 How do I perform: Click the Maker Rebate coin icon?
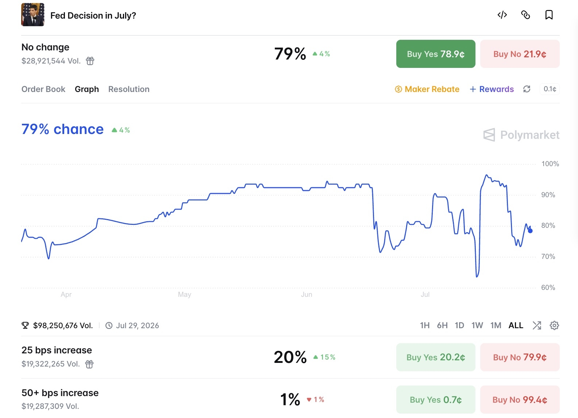[x=398, y=89]
